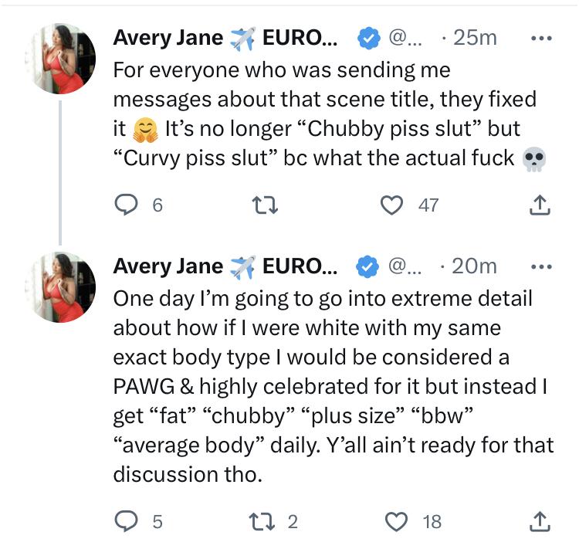Open Avery Jane profile from first tweet
The height and width of the screenshot is (549, 579).
168,37
